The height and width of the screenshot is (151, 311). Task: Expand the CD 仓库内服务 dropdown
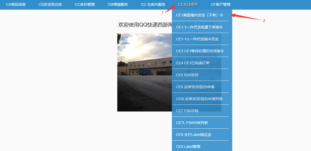tap(153, 5)
